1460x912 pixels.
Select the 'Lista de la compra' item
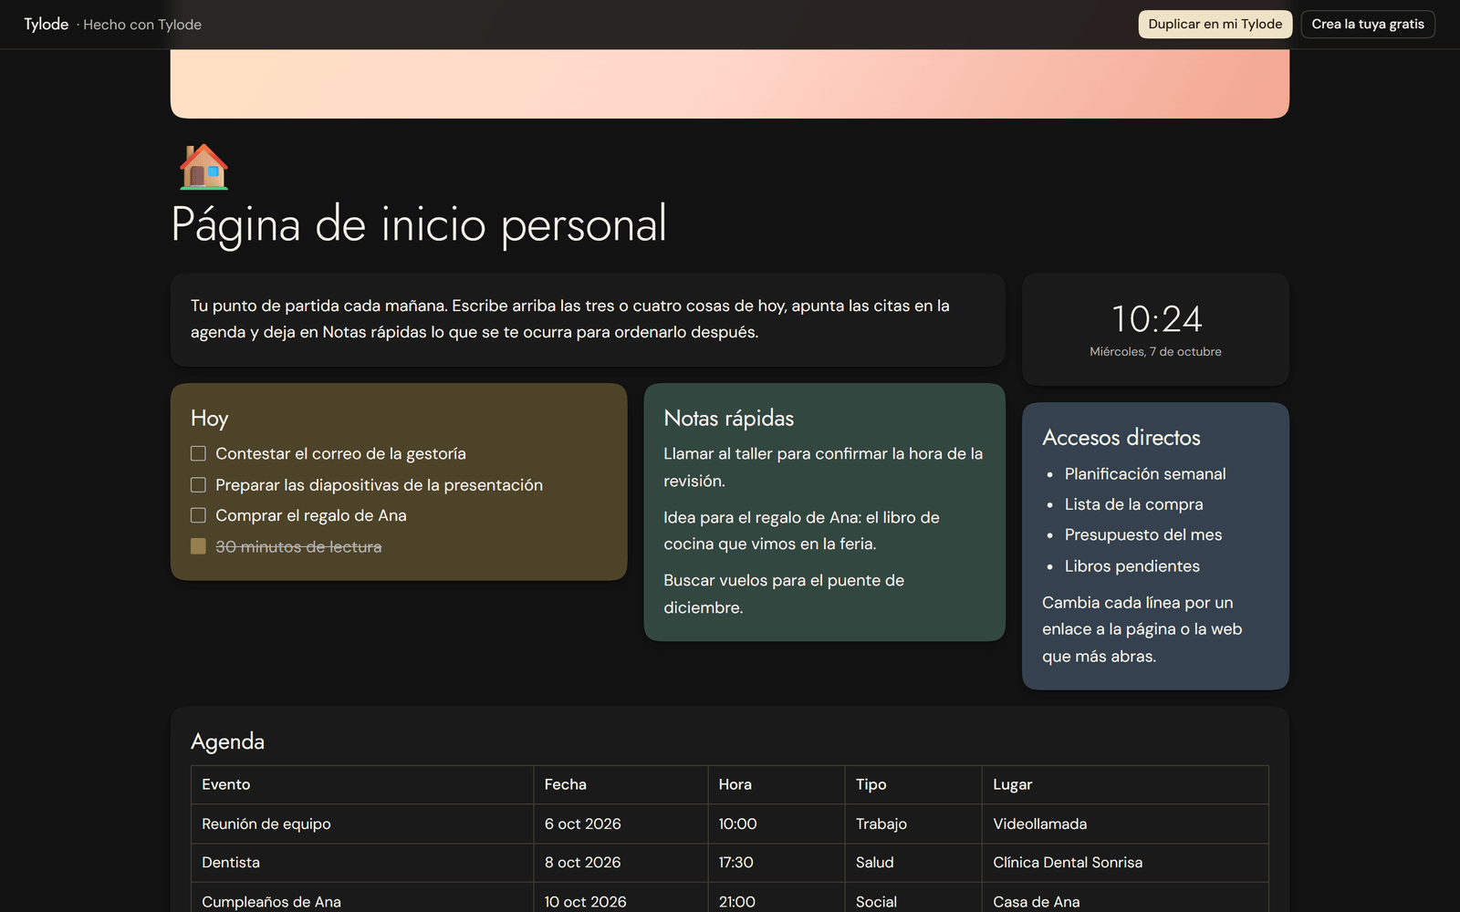[1133, 504]
